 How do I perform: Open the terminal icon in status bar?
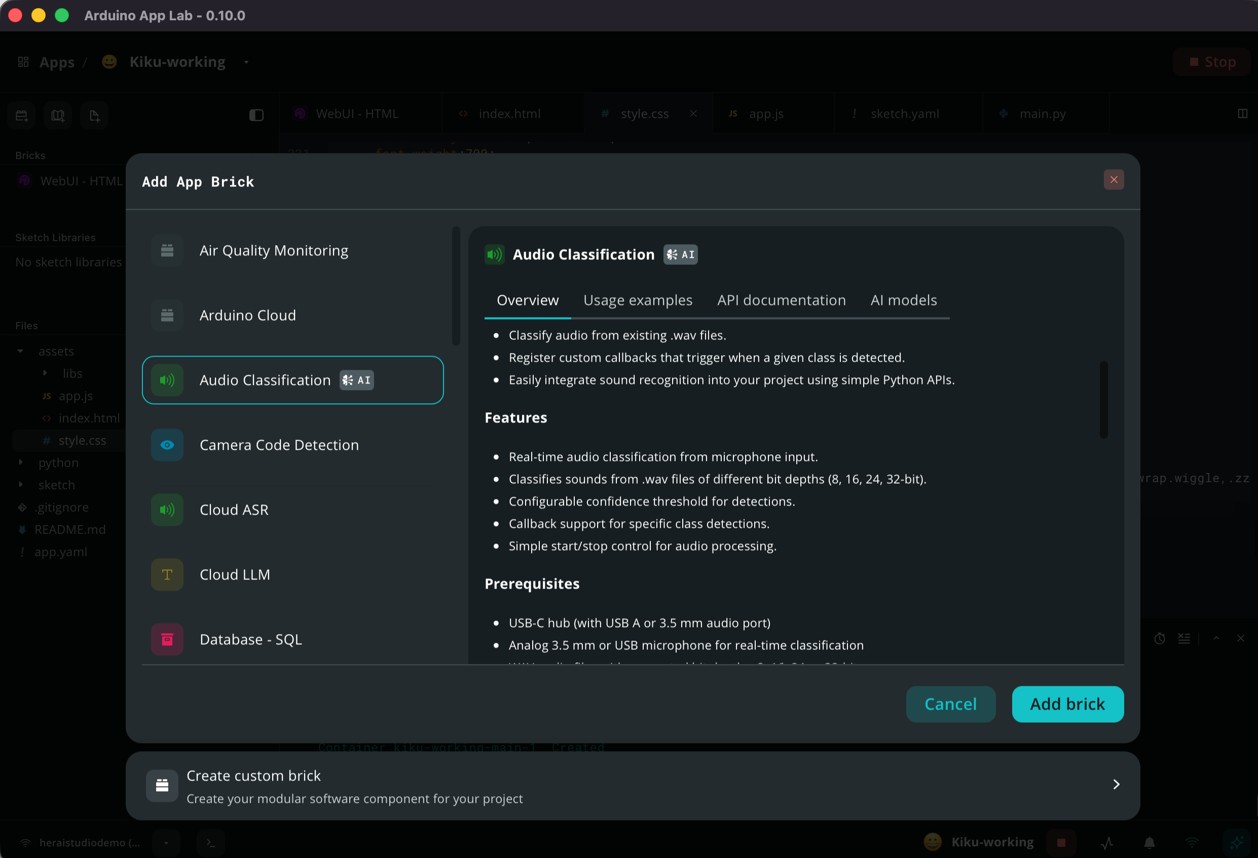(210, 842)
